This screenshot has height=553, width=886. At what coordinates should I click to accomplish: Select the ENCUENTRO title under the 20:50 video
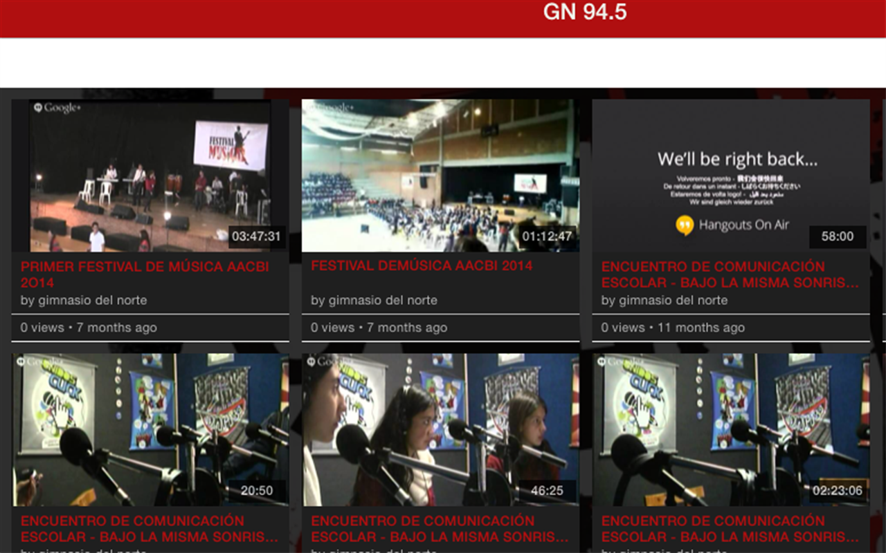coord(150,529)
